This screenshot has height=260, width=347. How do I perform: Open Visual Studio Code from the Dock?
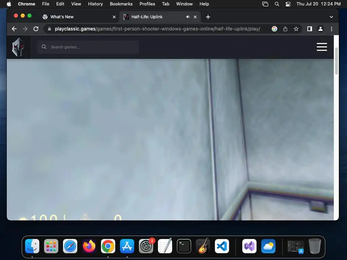pyautogui.click(x=222, y=246)
